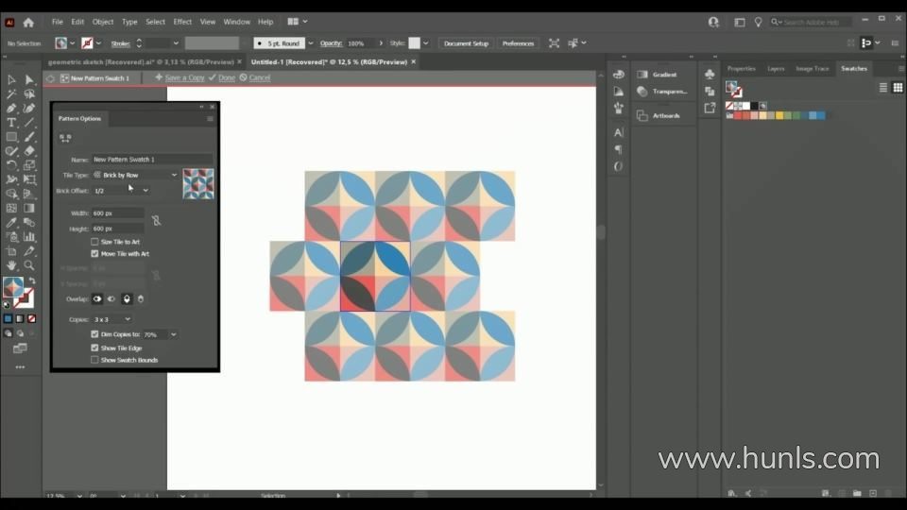This screenshot has height=510, width=907.
Task: Click the Pattern Tile Tool icon
Action: tap(65, 138)
